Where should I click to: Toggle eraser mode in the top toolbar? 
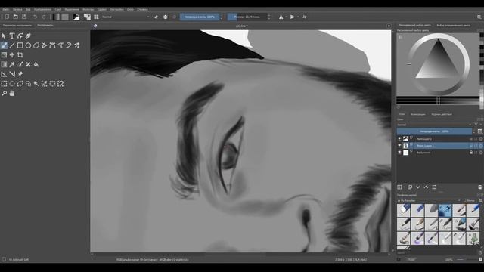157,17
